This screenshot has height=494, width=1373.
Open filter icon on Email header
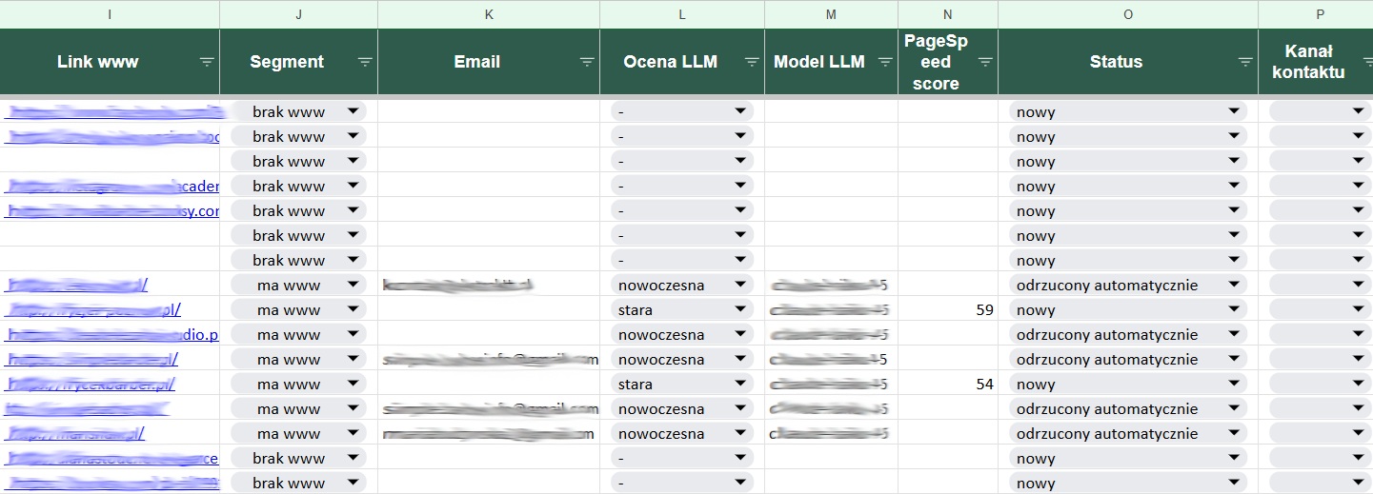(587, 62)
